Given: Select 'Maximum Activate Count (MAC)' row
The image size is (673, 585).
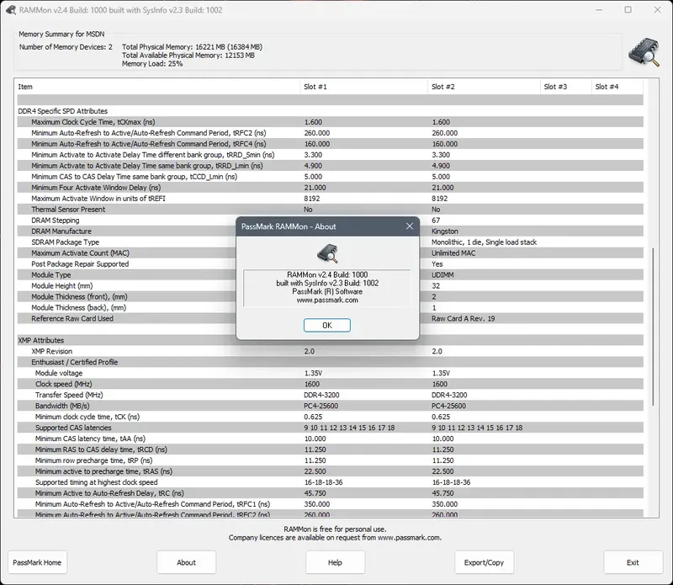Looking at the screenshot, I should click(x=330, y=253).
